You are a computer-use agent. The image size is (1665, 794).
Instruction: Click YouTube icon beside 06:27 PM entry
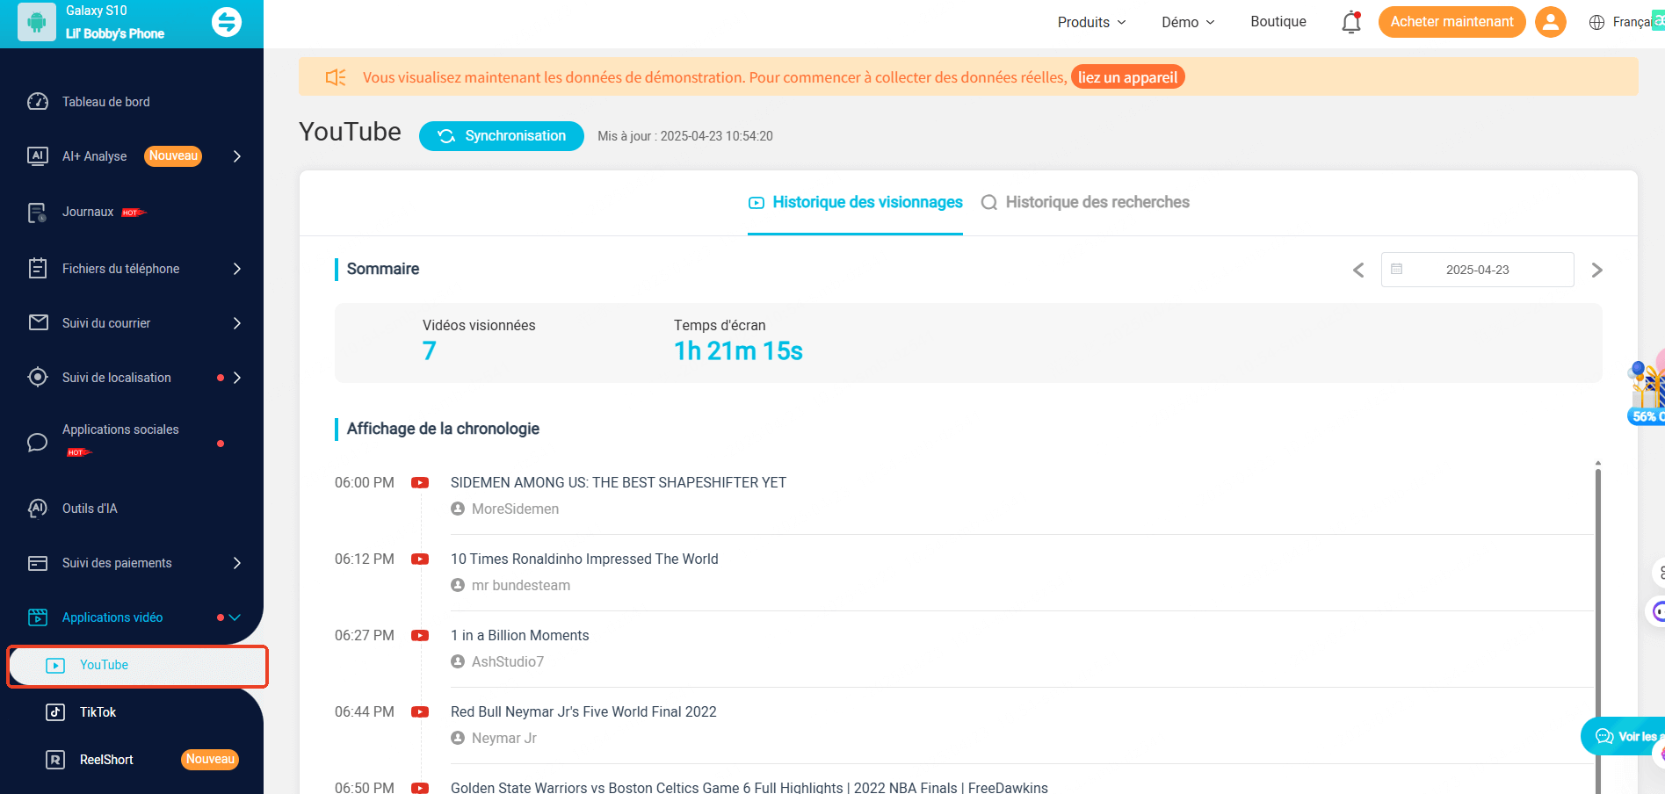point(420,636)
